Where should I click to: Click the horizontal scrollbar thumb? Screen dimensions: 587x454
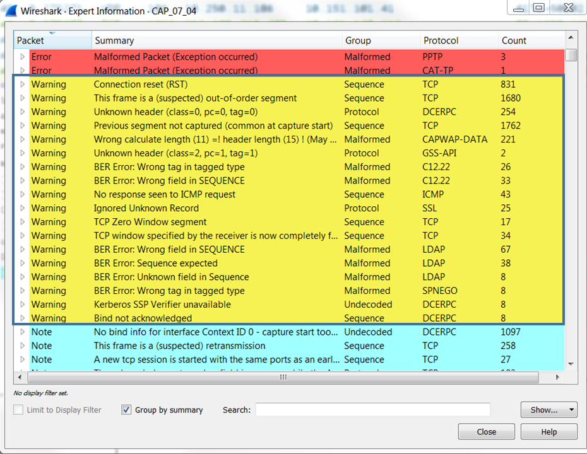283,377
